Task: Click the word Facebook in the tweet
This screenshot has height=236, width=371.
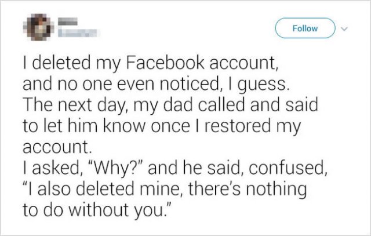Action: (x=165, y=63)
